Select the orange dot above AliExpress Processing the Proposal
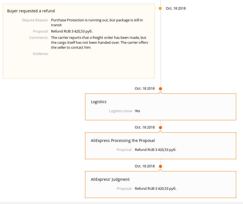 point(160,127)
